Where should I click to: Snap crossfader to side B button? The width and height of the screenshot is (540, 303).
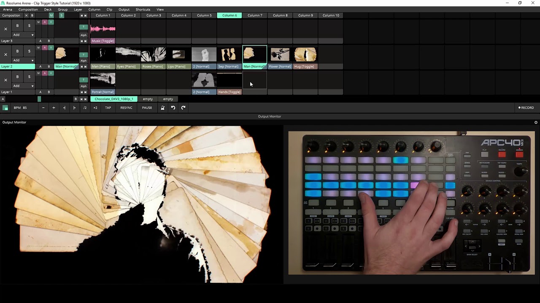point(76,99)
